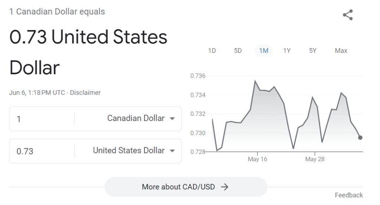Select the 1M time range
This screenshot has width=380, height=205.
click(263, 51)
